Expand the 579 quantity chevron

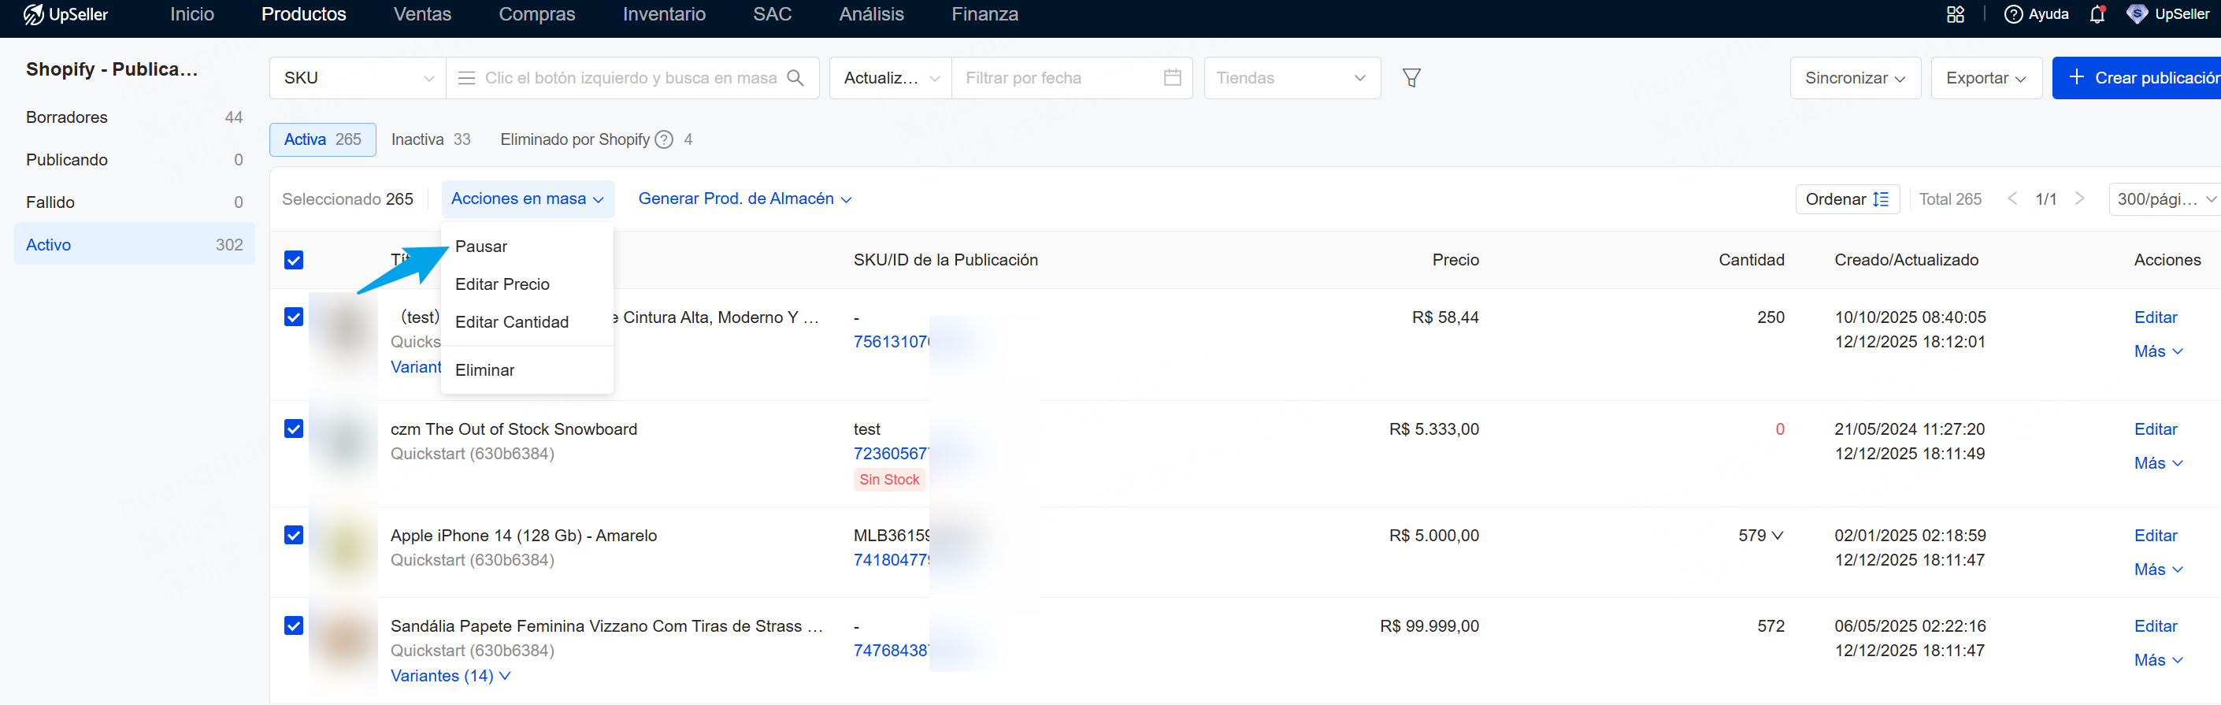coord(1776,536)
